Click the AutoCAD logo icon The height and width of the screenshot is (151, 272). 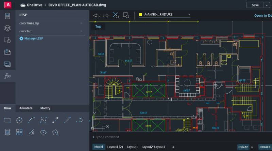(8, 5)
